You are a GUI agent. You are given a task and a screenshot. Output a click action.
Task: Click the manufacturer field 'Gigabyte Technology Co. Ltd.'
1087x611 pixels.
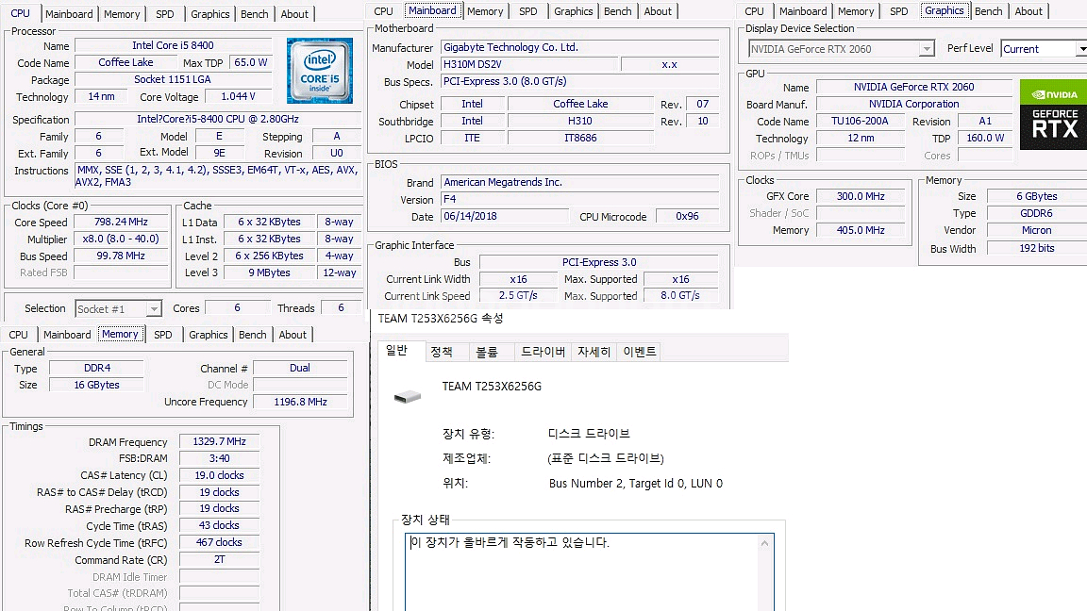580,47
